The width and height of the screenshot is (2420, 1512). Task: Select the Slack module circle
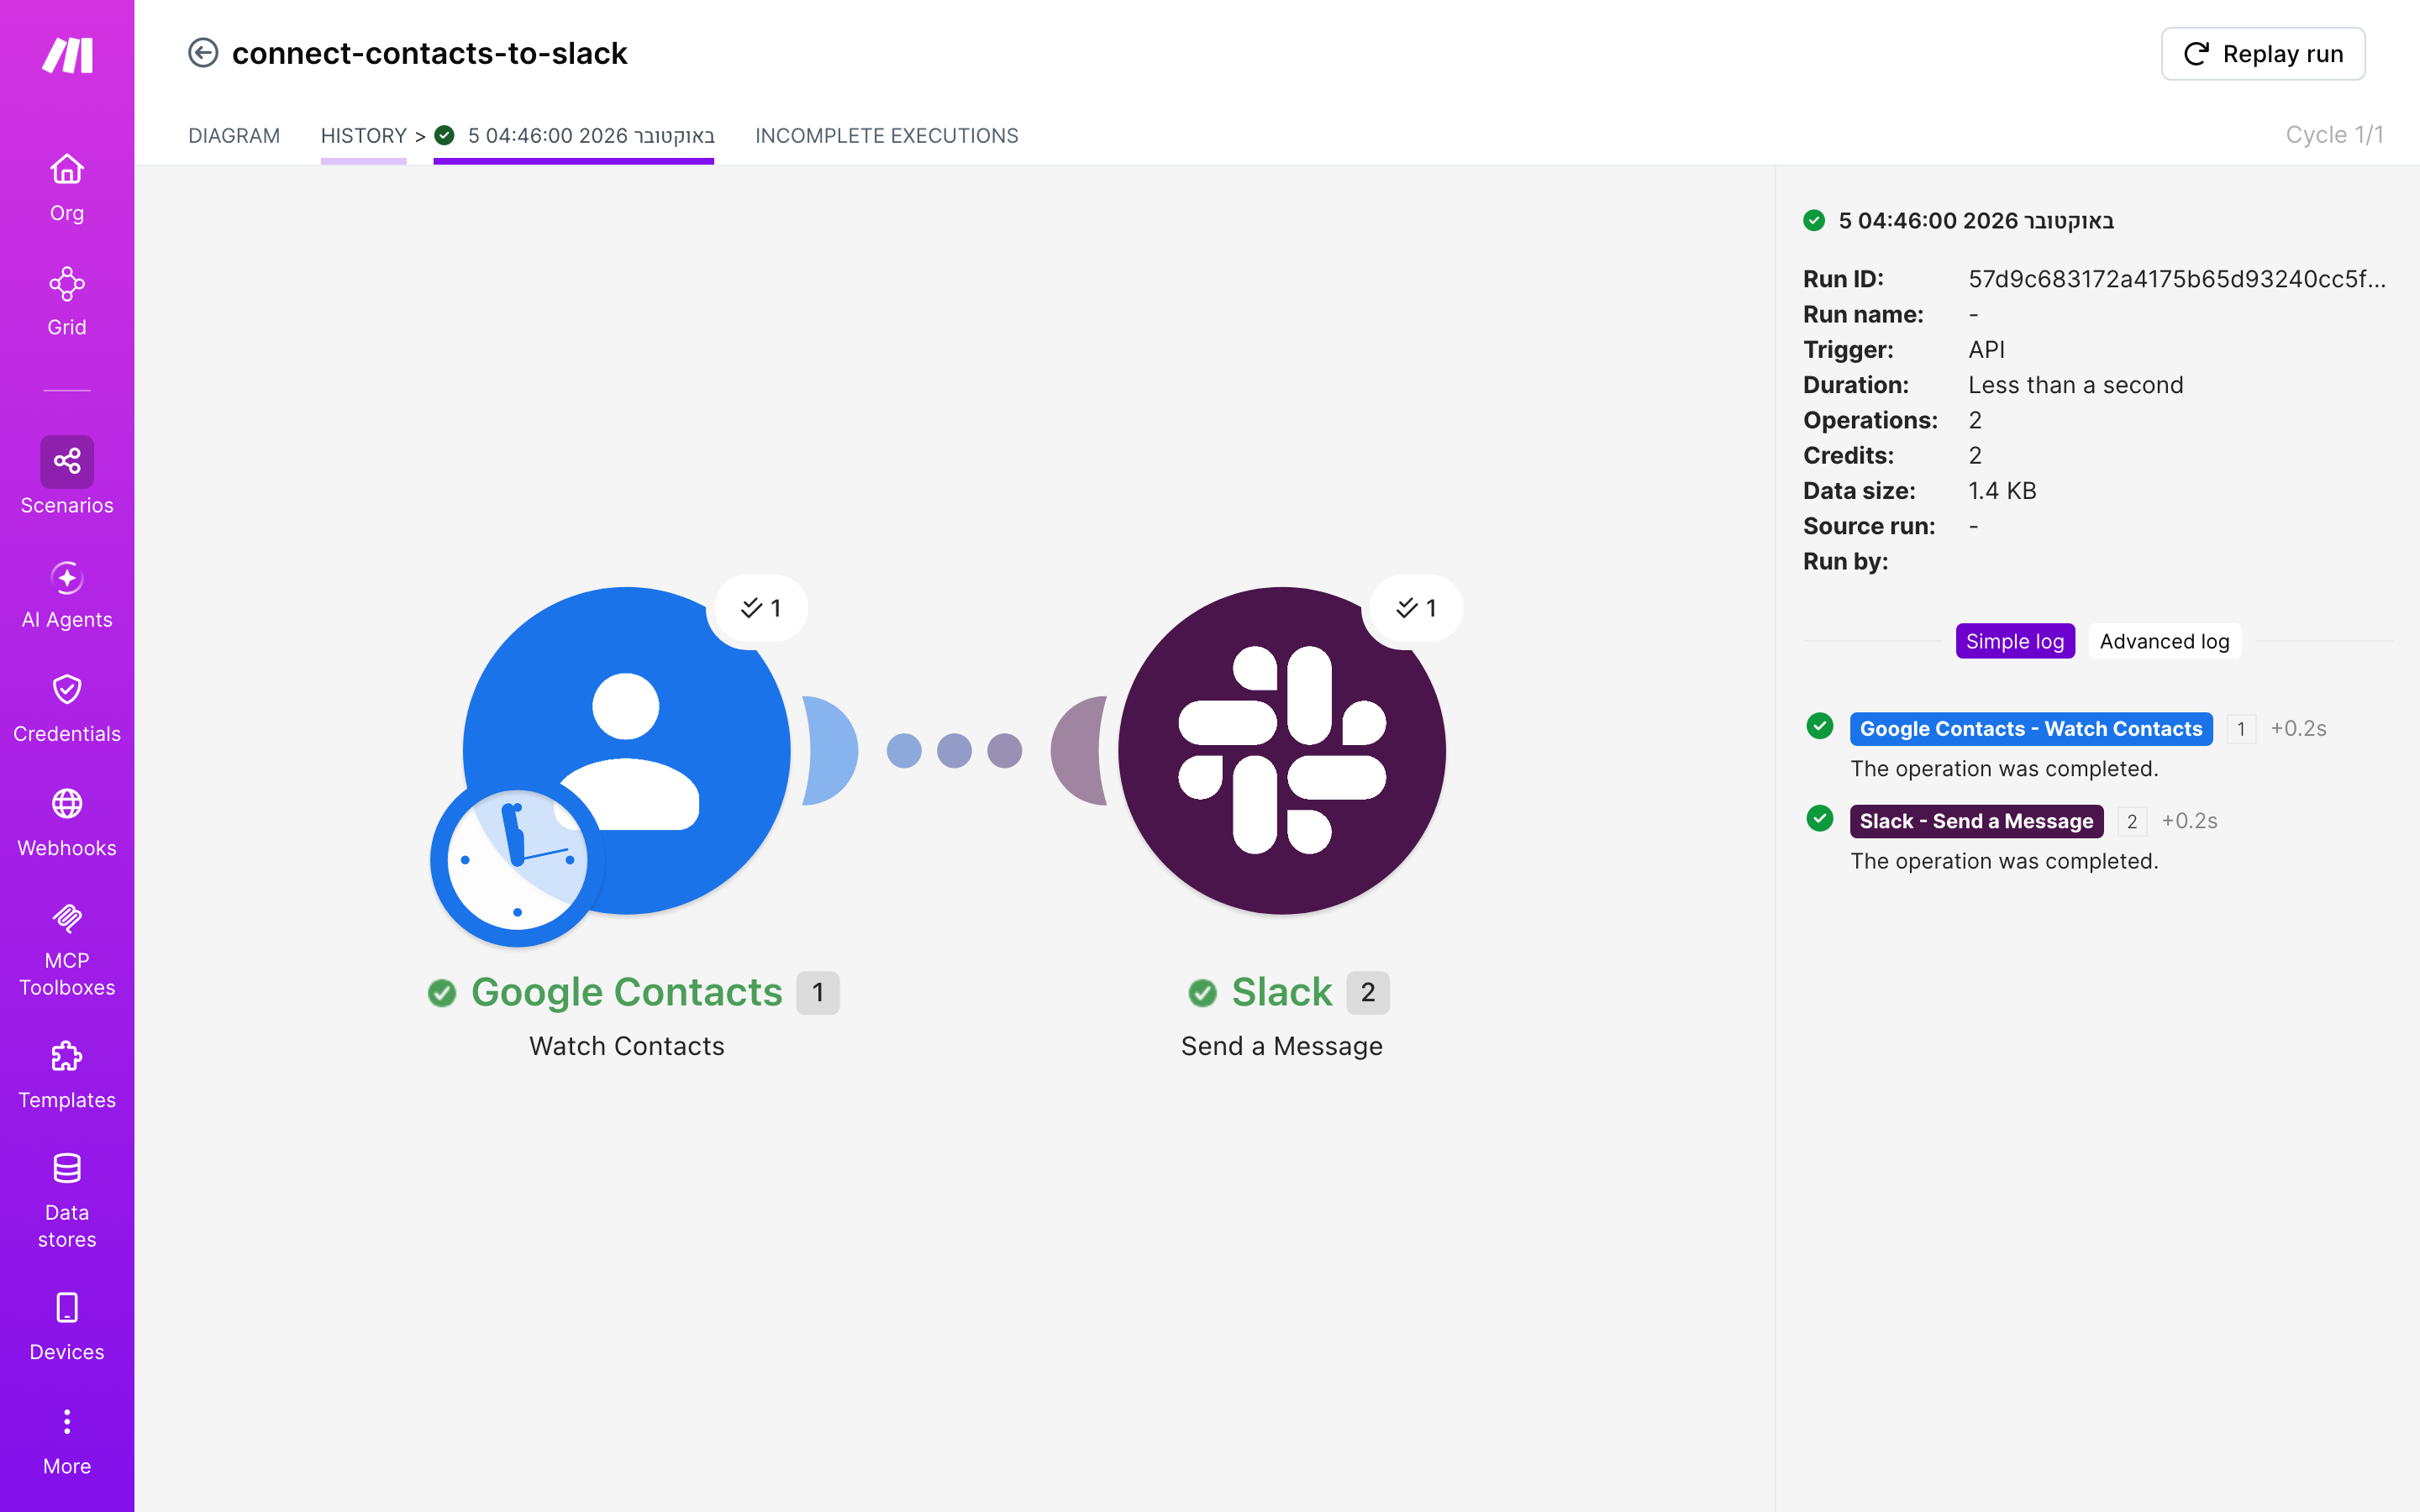pyautogui.click(x=1282, y=750)
